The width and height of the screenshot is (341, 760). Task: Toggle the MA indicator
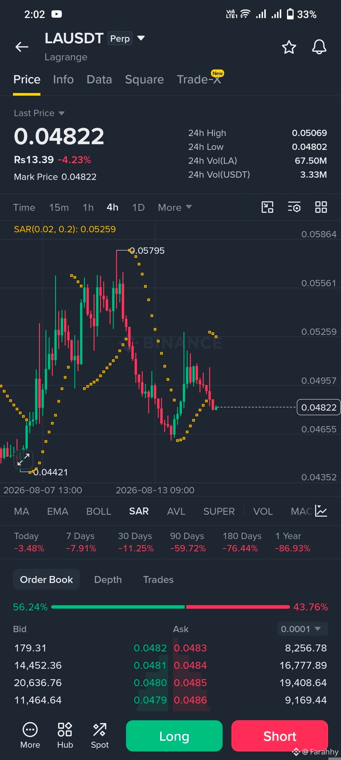pyautogui.click(x=21, y=511)
